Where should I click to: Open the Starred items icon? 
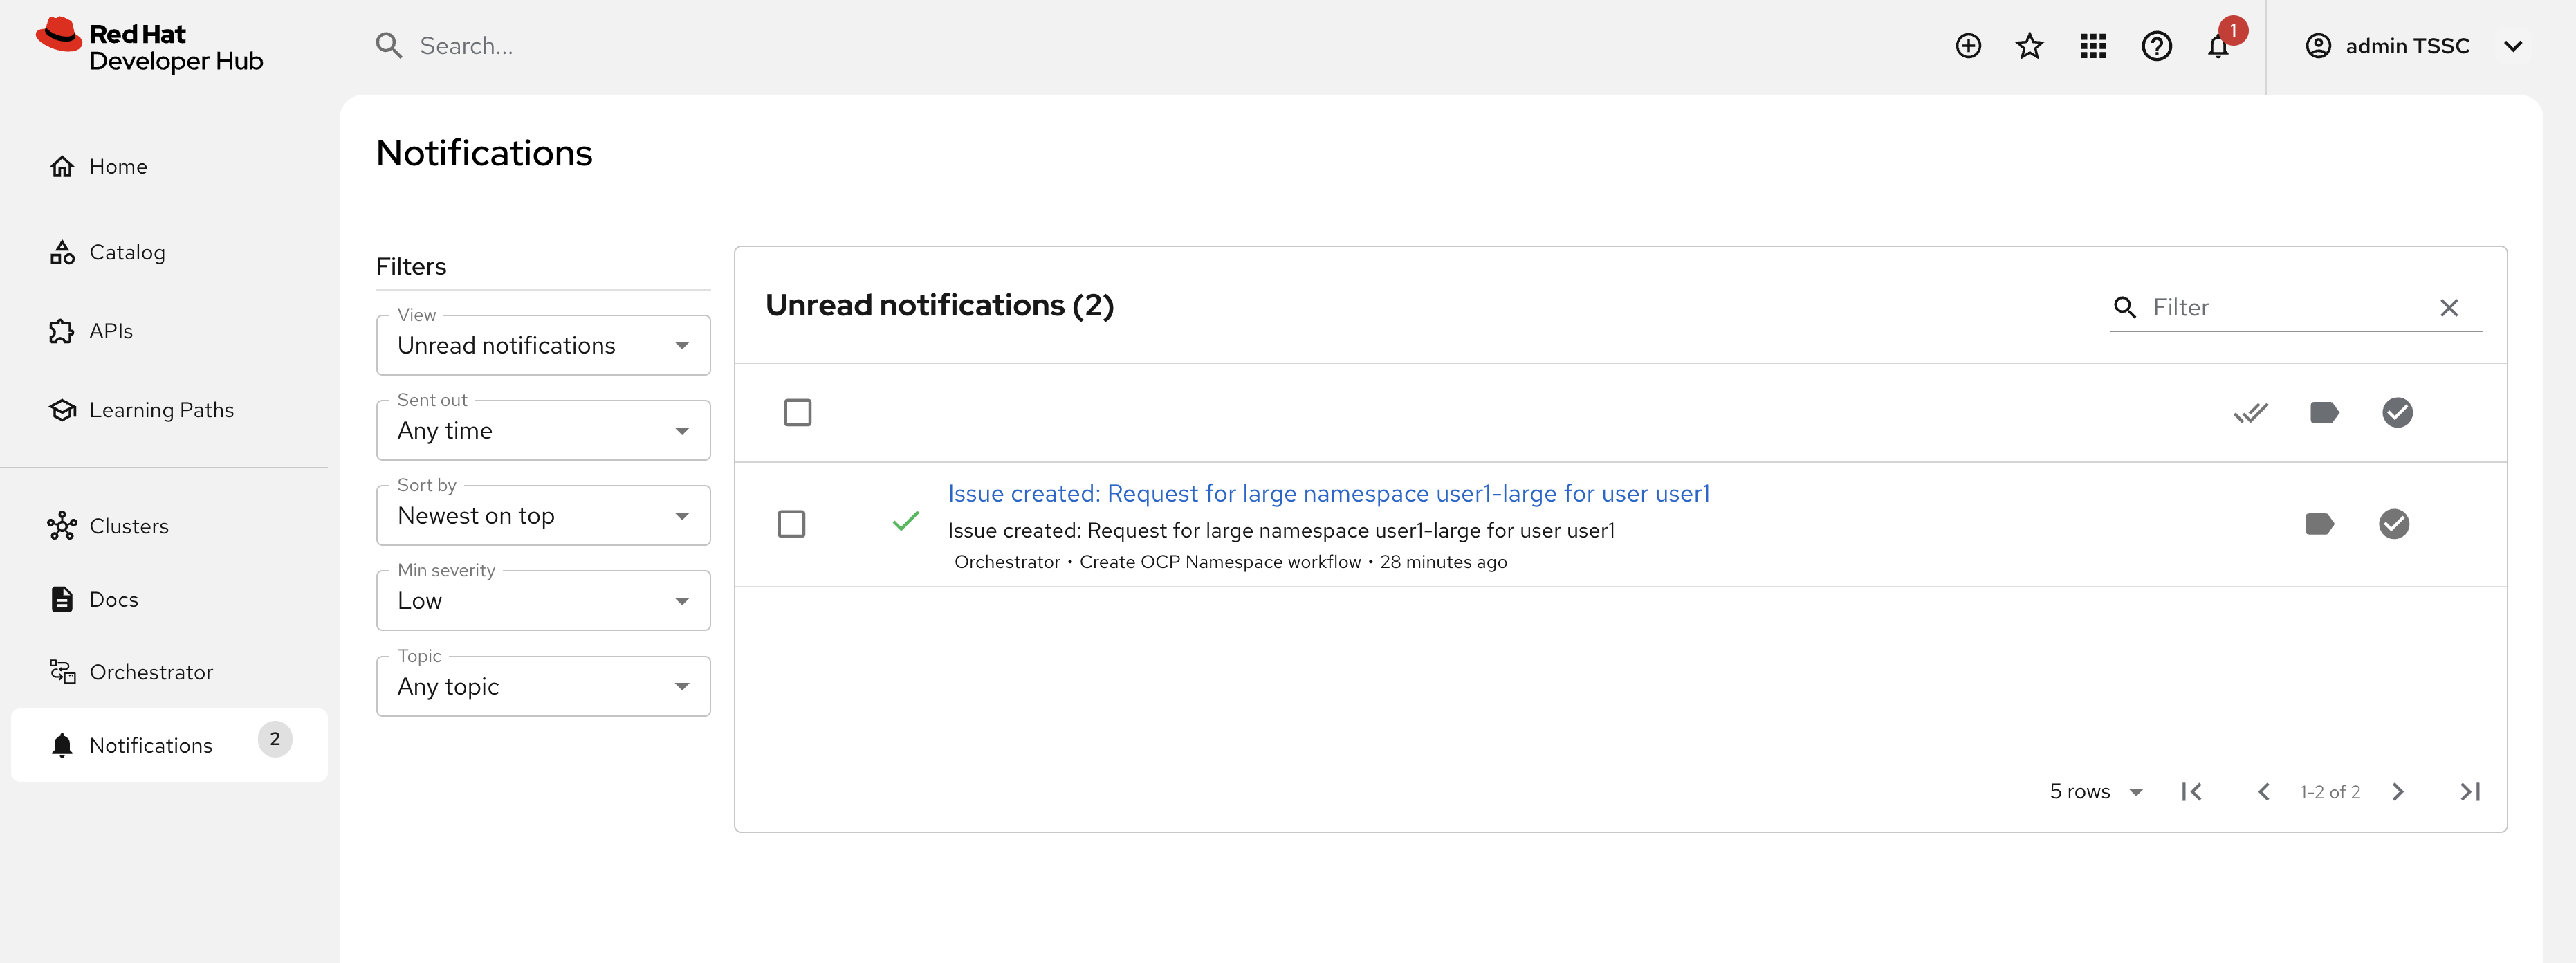point(2029,45)
